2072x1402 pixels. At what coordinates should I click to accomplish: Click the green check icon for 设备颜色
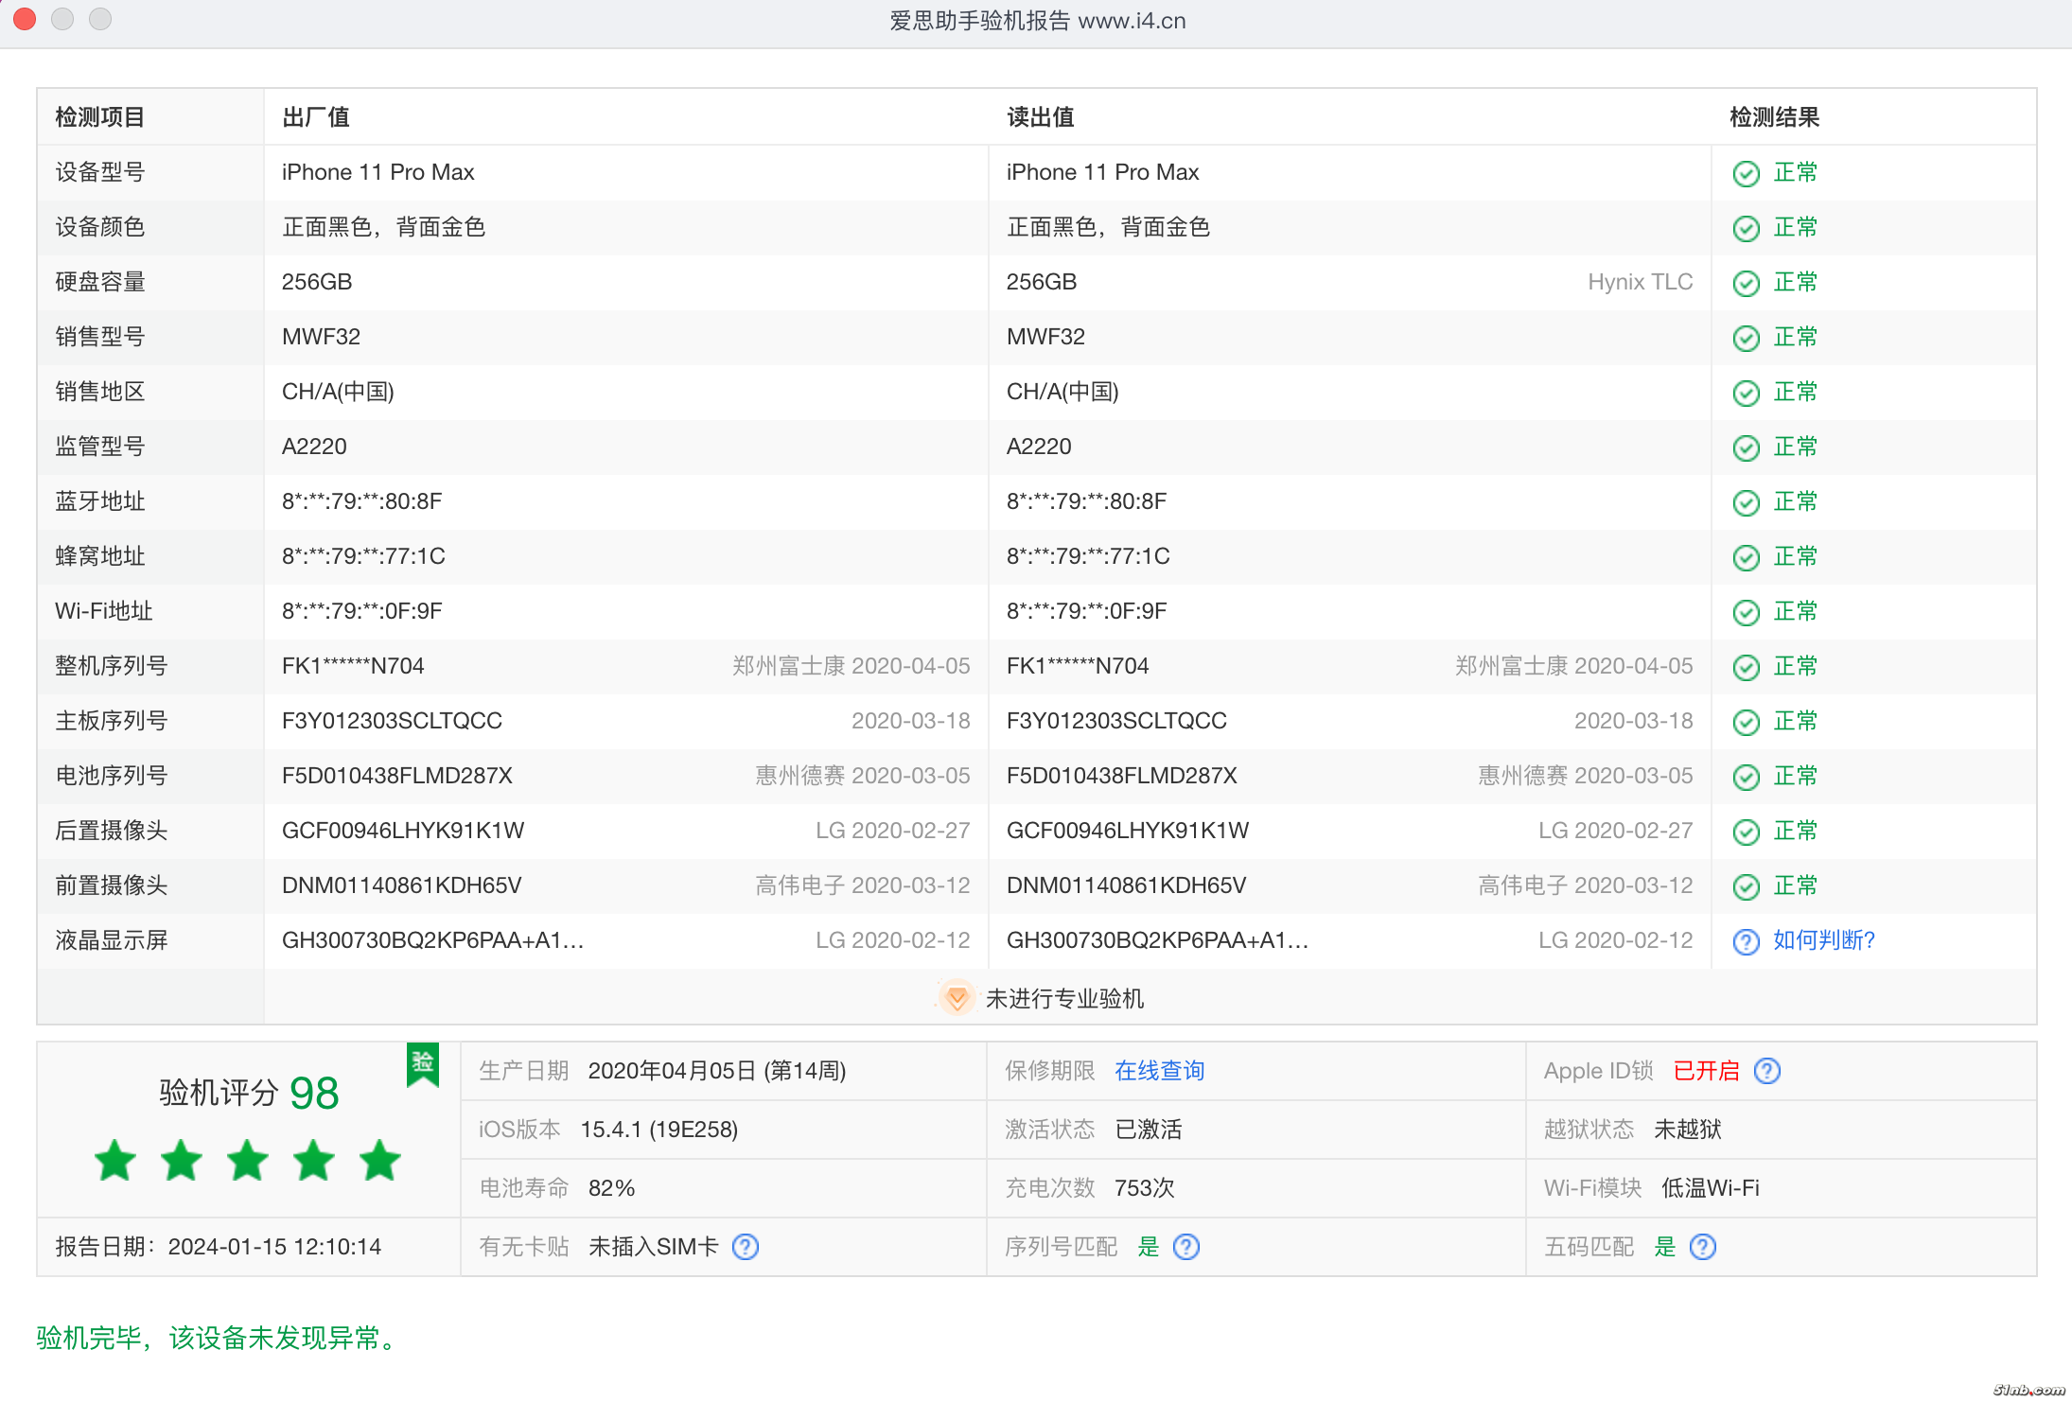point(1746,228)
